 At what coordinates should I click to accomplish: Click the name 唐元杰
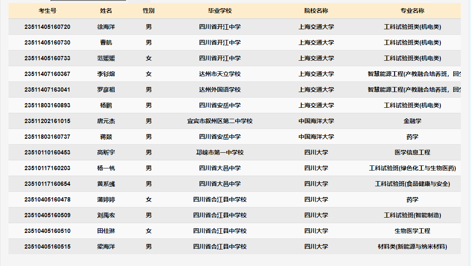pyautogui.click(x=106, y=121)
